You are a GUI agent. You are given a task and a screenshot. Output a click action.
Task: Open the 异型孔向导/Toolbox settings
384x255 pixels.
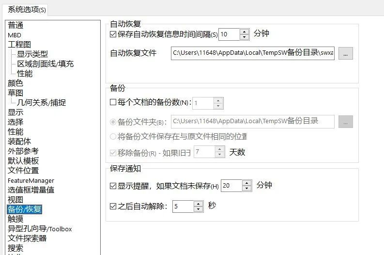(40, 229)
